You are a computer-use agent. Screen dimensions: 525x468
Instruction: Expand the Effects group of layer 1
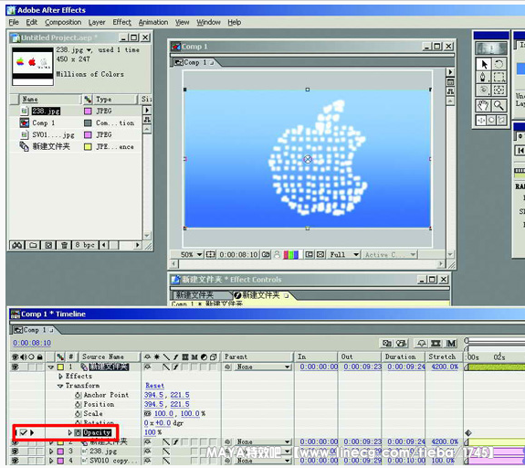pos(60,377)
